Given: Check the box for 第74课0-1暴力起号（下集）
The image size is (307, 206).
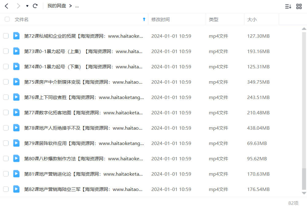Looking at the screenshot, I should click(6, 67).
